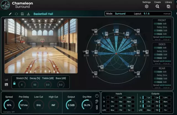177x115 pixels.
Task: Select the Rw speaker icon
Action: (135, 41)
